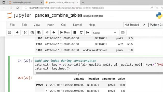
Task: Click the pencil edit icon
Action: [144, 25]
